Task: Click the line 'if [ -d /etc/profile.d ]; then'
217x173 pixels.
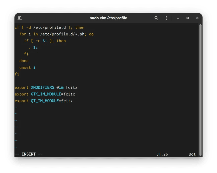Action: (50, 27)
